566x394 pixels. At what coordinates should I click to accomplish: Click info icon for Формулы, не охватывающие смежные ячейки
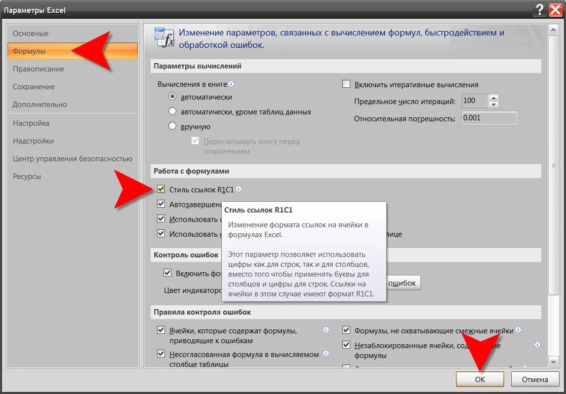pos(518,330)
